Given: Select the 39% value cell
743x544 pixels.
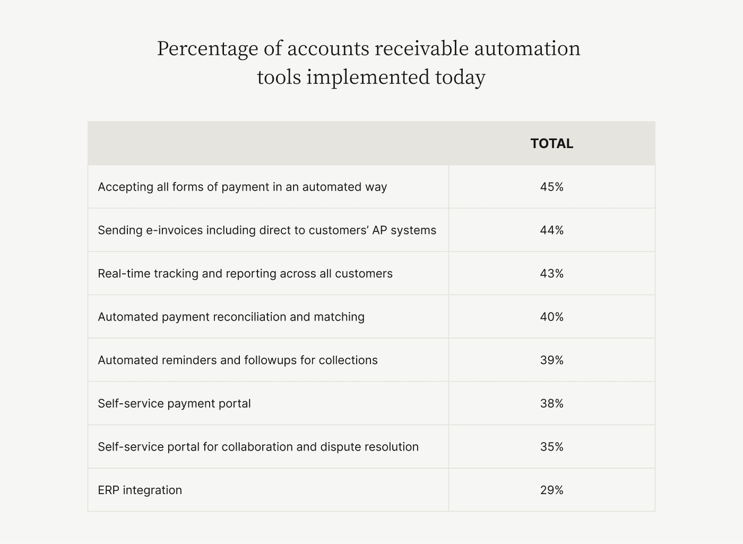Looking at the screenshot, I should 551,360.
